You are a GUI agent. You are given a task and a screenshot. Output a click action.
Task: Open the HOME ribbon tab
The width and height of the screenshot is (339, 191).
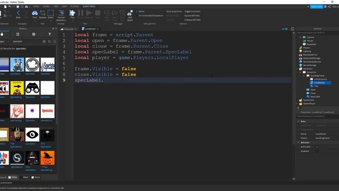pyautogui.click(x=36, y=6)
